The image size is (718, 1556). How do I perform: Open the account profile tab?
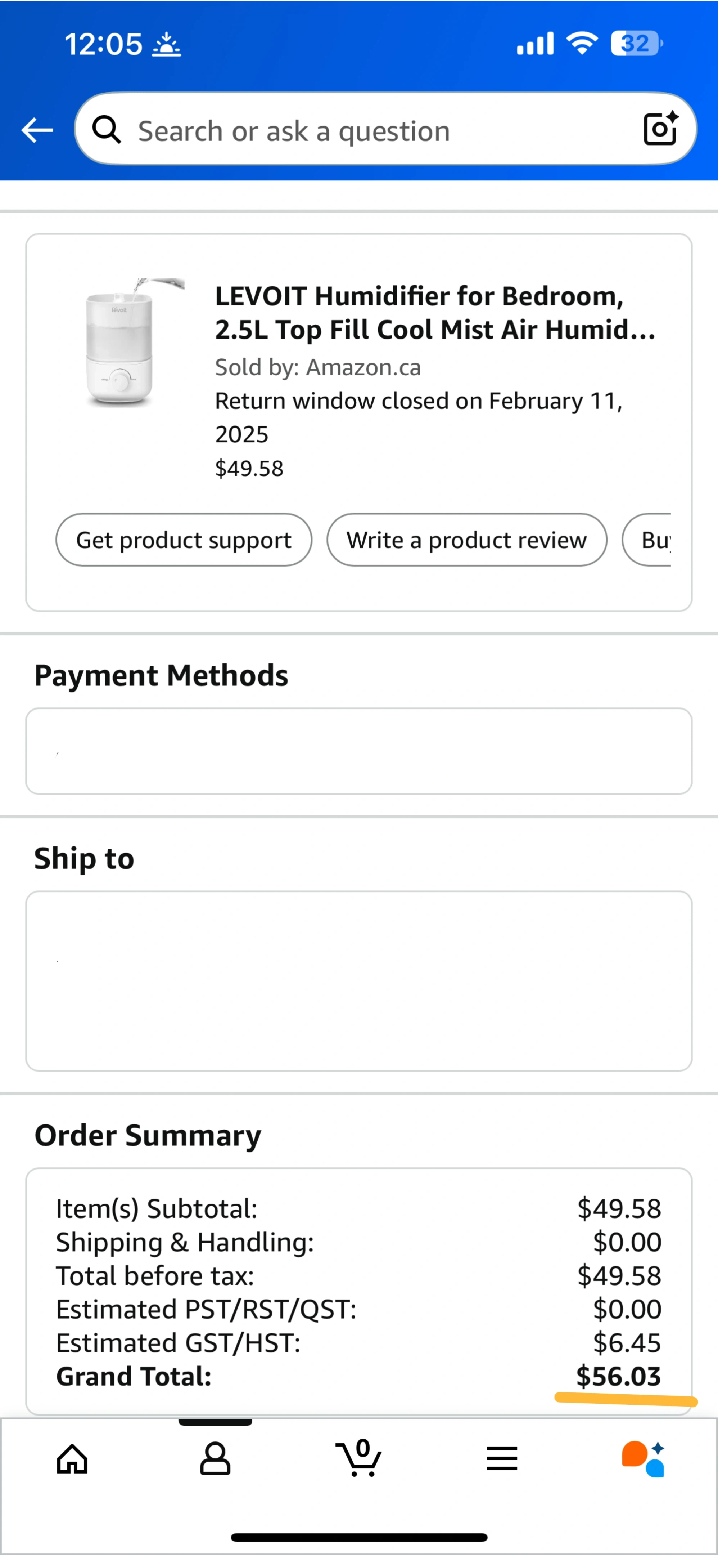click(x=215, y=1459)
